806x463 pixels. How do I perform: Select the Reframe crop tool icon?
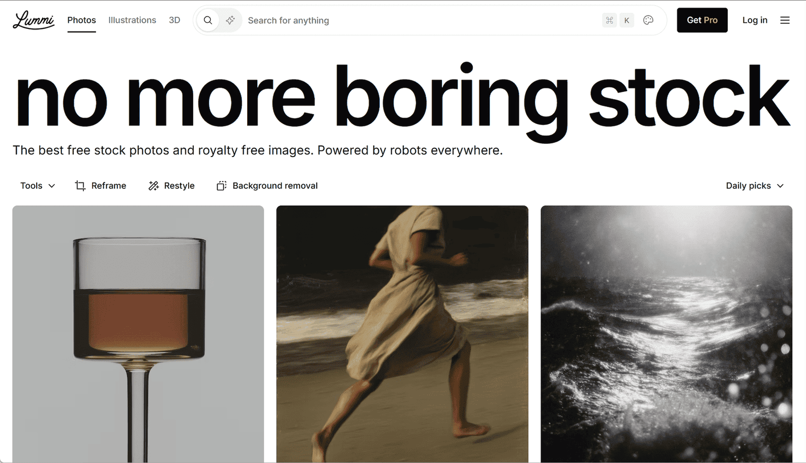(80, 186)
